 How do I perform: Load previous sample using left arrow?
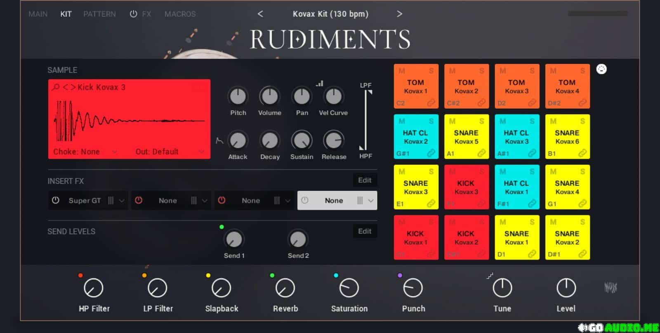pos(65,87)
